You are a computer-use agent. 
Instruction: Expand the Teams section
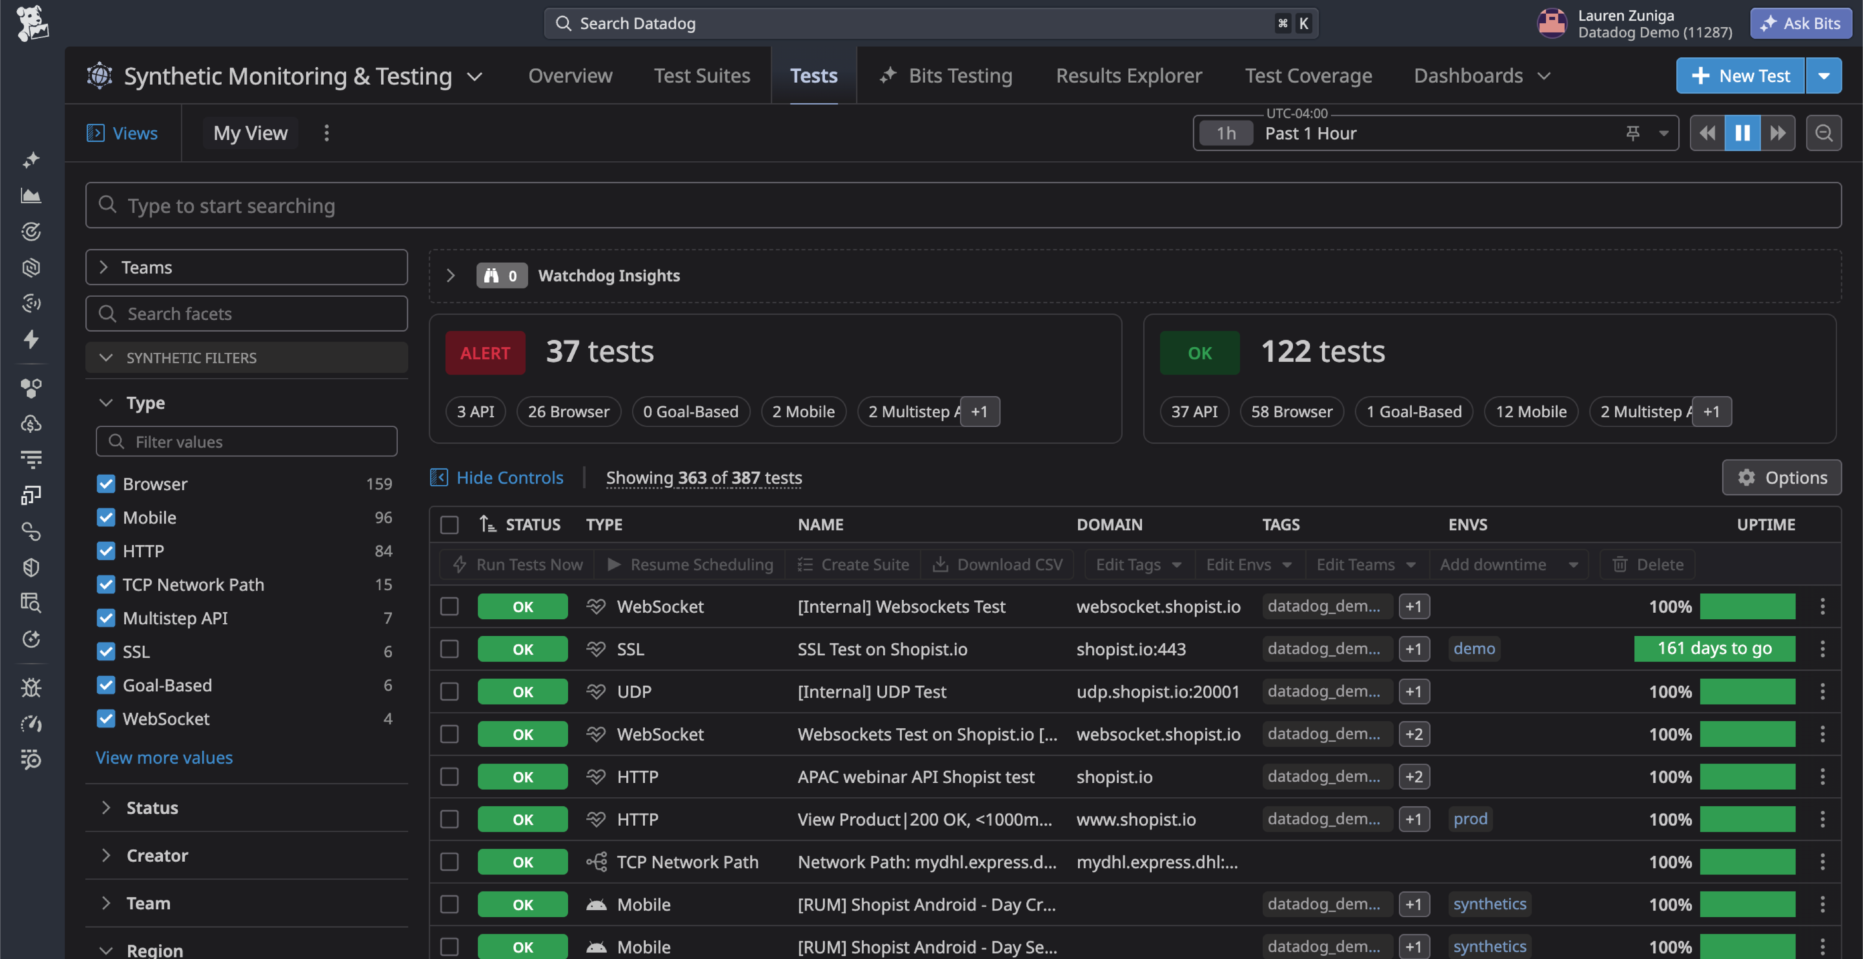[247, 267]
